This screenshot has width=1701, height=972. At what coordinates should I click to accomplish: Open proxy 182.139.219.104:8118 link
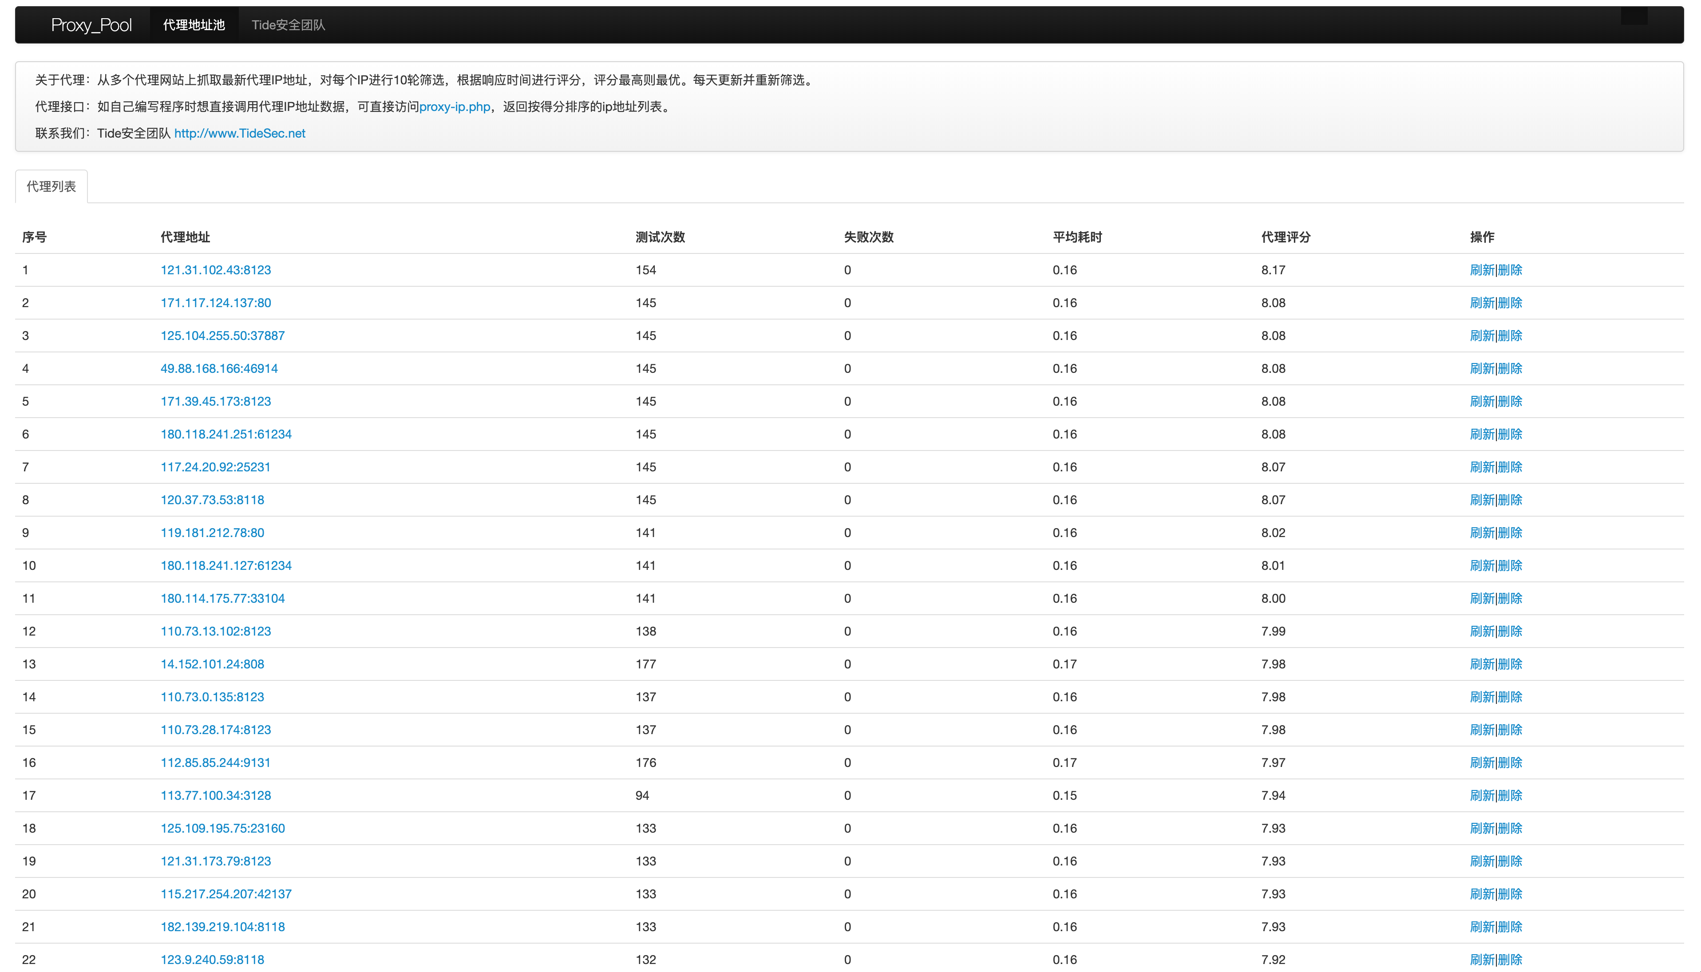(222, 927)
